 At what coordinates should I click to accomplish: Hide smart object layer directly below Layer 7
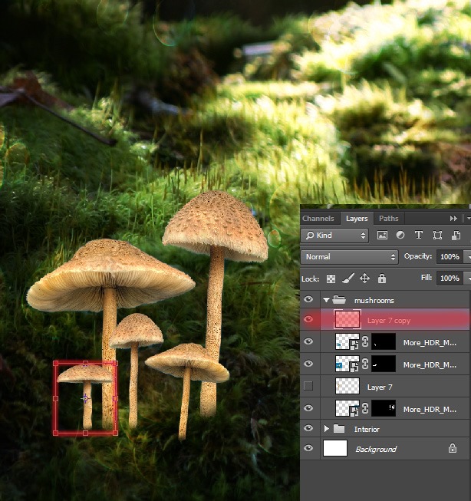point(308,408)
